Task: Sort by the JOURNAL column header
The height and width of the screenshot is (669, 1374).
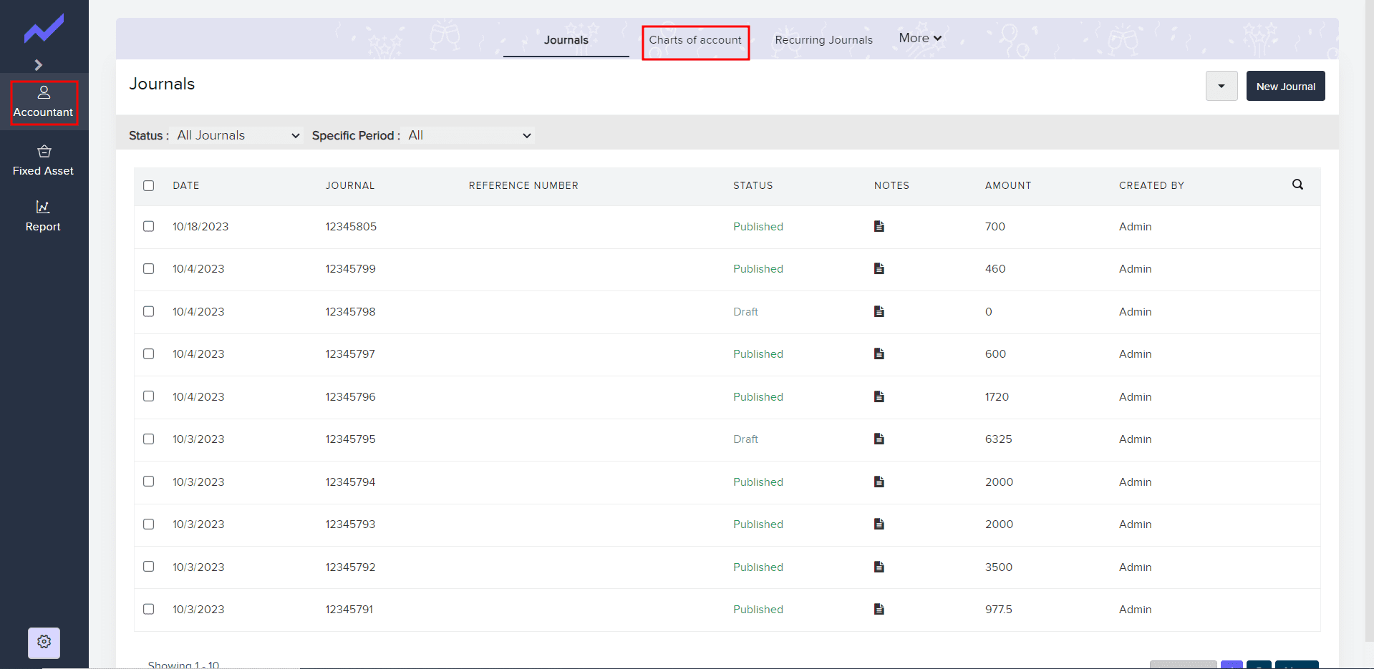Action: 350,186
